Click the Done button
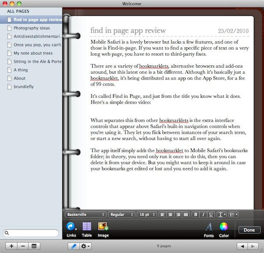Screen dimensions: 264x253 click(x=249, y=230)
